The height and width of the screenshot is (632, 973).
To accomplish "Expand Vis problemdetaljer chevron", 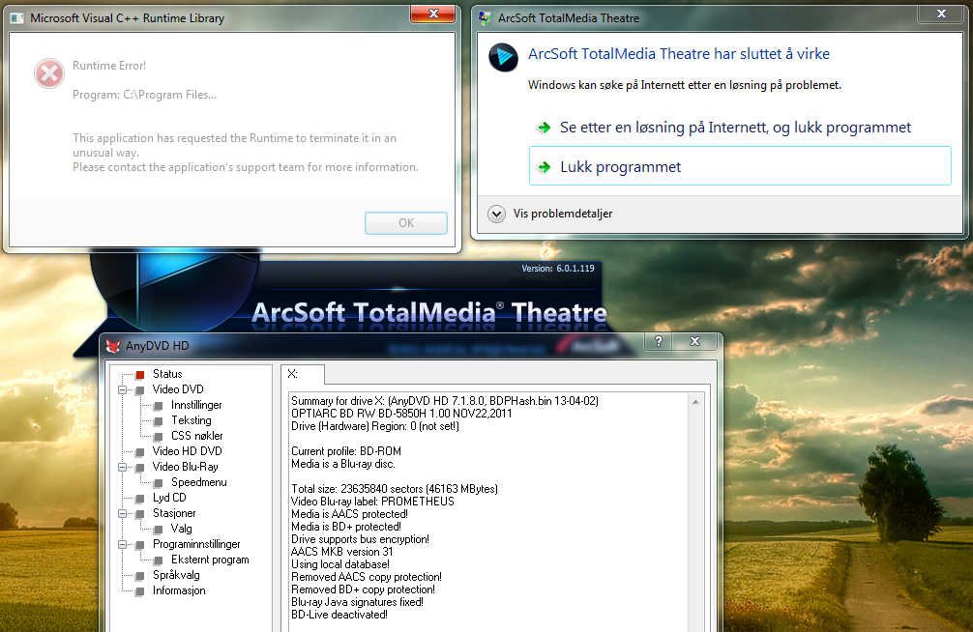I will coord(496,214).
